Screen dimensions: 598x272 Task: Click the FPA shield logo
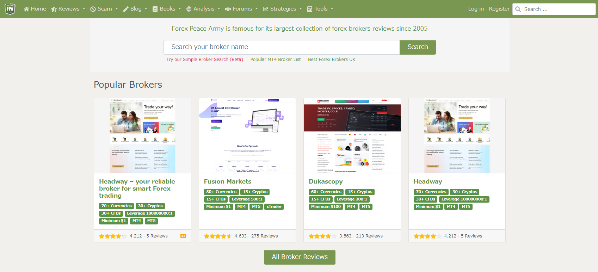tap(10, 9)
